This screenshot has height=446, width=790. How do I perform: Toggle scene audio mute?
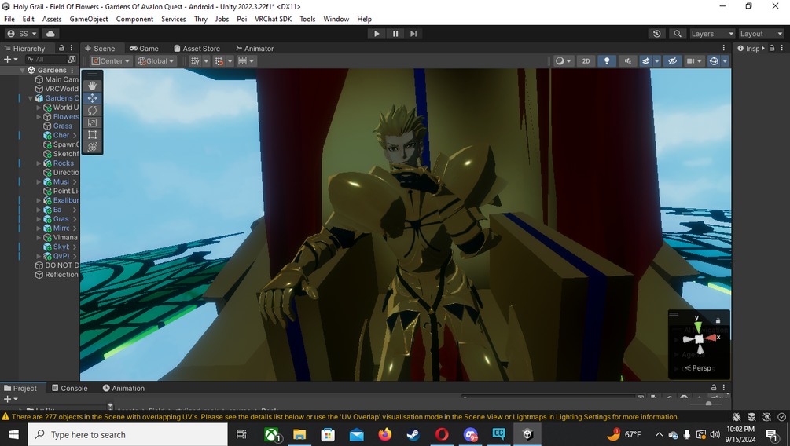pos(627,61)
